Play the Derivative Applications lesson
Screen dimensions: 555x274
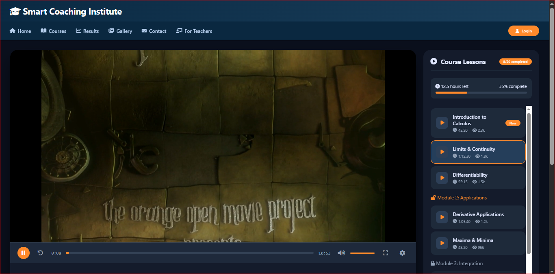click(442, 217)
